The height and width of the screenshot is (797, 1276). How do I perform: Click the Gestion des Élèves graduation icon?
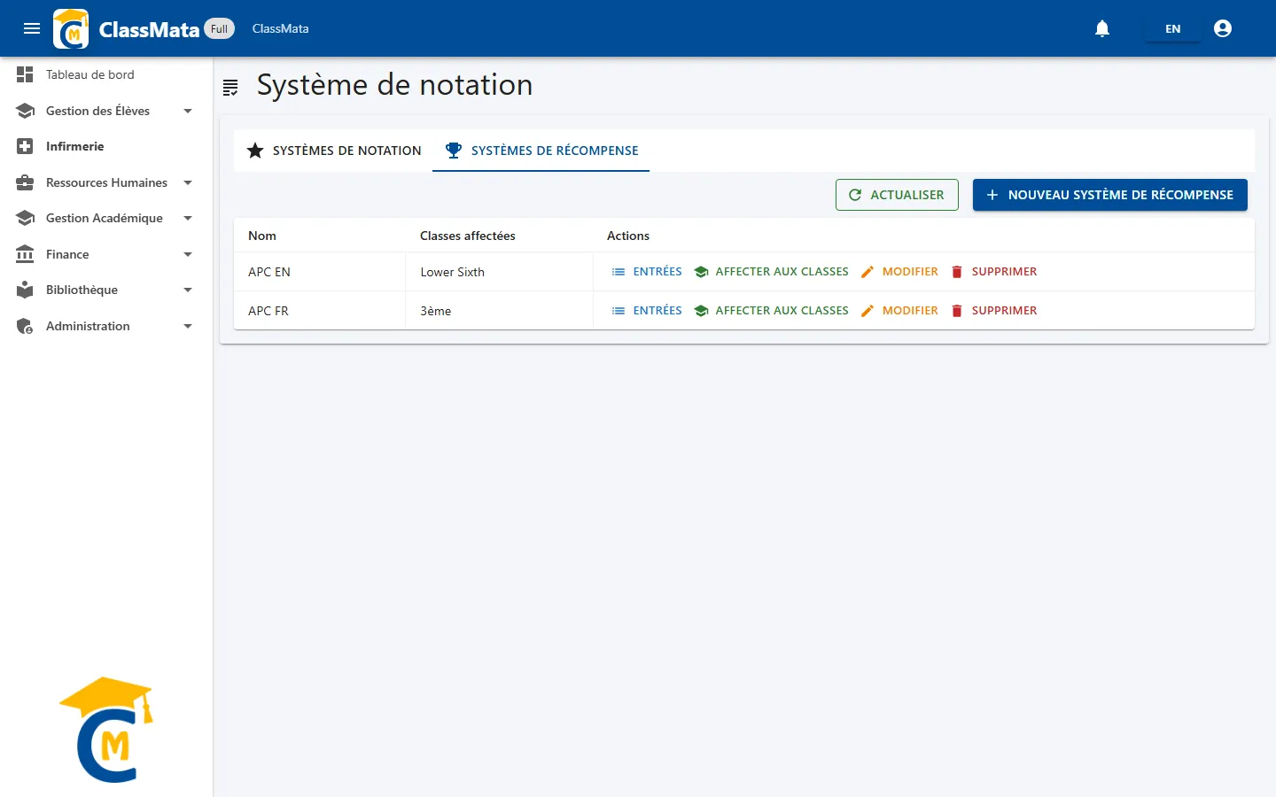pyautogui.click(x=25, y=111)
